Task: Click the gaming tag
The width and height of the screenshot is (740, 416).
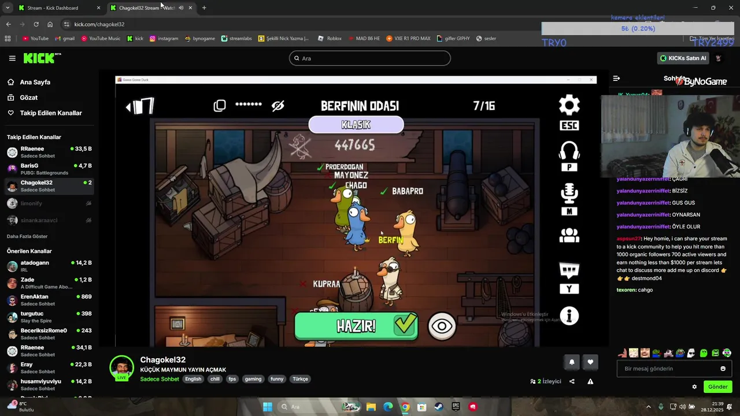Action: pos(253,379)
